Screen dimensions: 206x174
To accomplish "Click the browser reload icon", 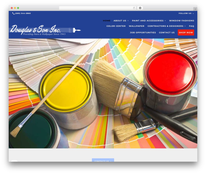I will pyautogui.click(x=134, y=8).
